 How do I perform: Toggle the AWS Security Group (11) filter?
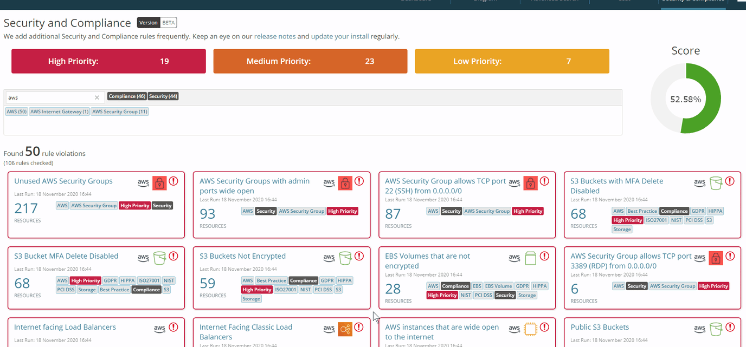tap(119, 112)
